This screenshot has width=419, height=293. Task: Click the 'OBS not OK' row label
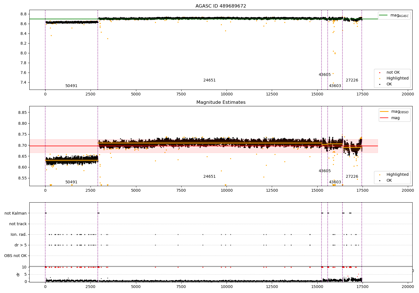point(15,256)
